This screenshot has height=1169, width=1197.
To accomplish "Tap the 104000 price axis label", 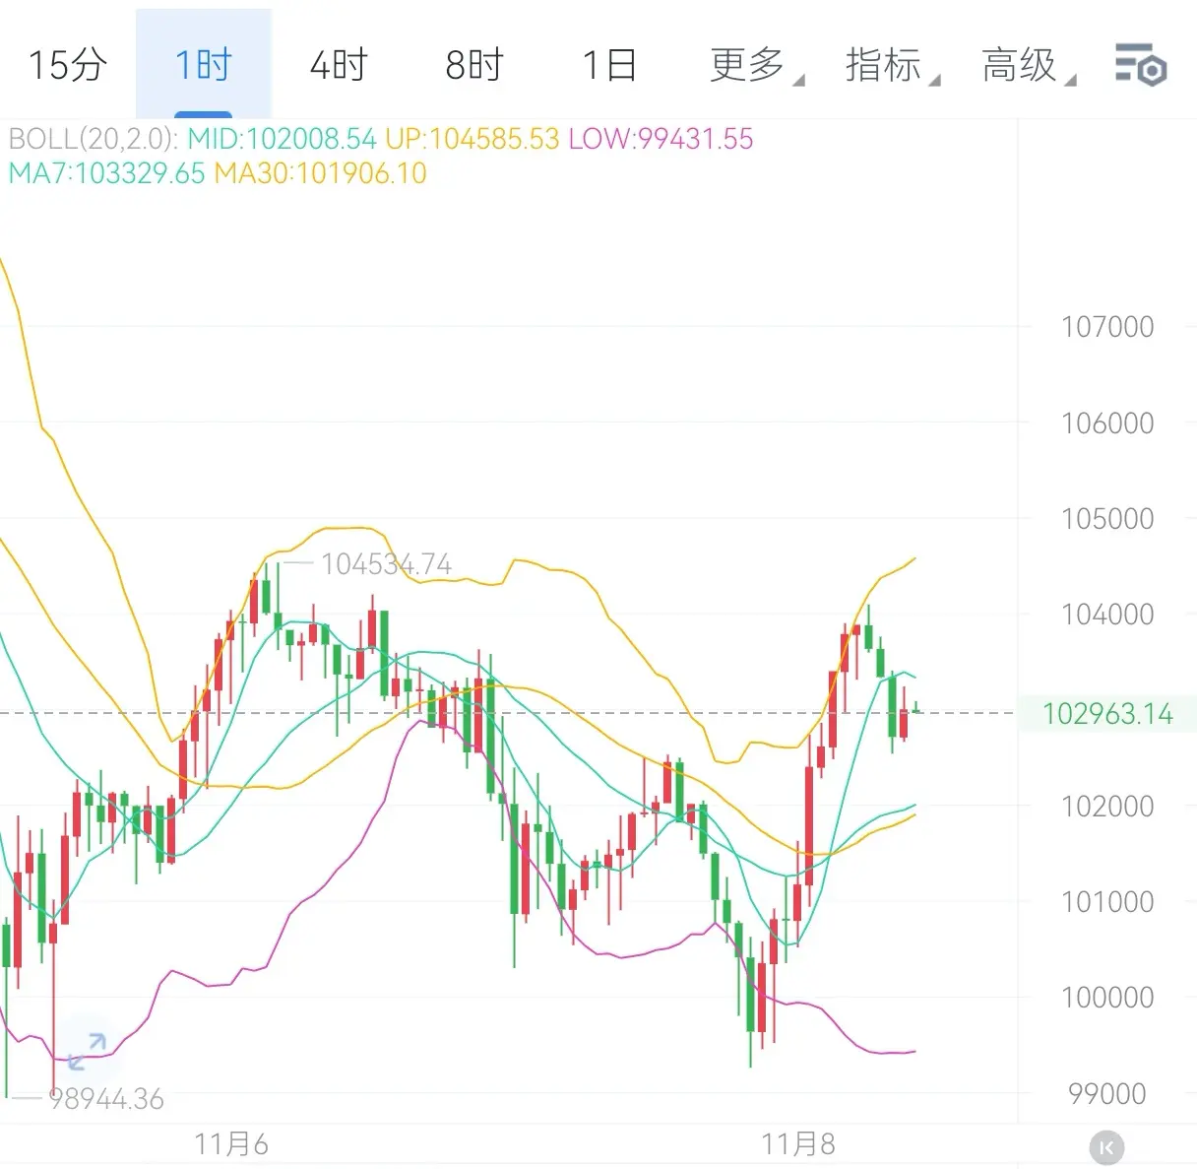I will [x=1107, y=615].
